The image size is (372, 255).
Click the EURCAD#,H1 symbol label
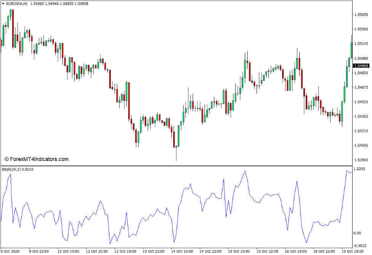pos(17,3)
